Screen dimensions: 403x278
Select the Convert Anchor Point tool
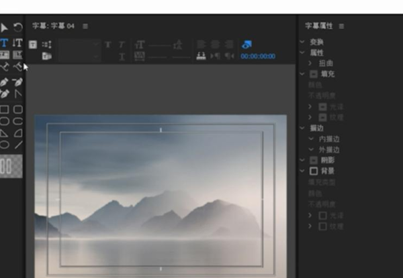pyautogui.click(x=18, y=94)
